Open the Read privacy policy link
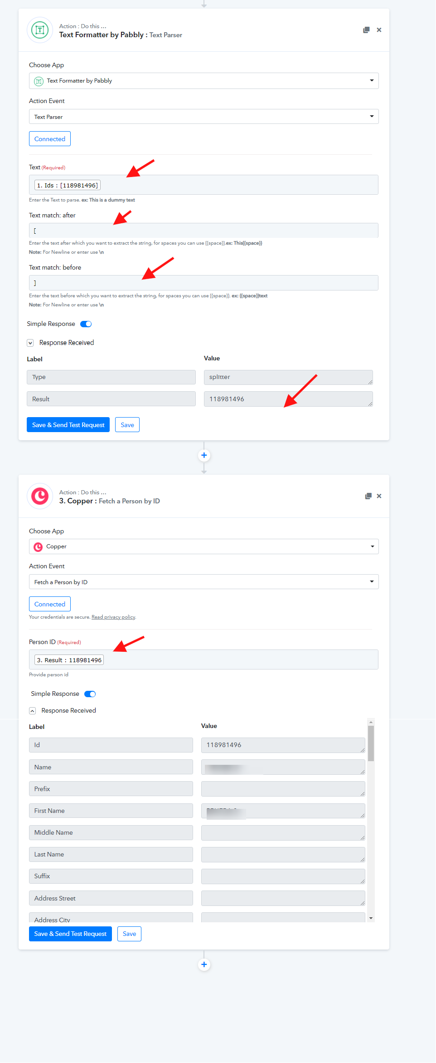This screenshot has width=436, height=1063. pyautogui.click(x=113, y=617)
